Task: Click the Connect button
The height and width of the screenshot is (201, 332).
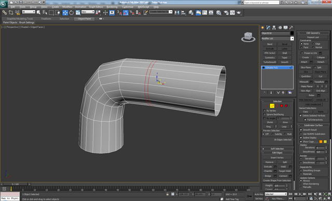Action: coord(283,176)
